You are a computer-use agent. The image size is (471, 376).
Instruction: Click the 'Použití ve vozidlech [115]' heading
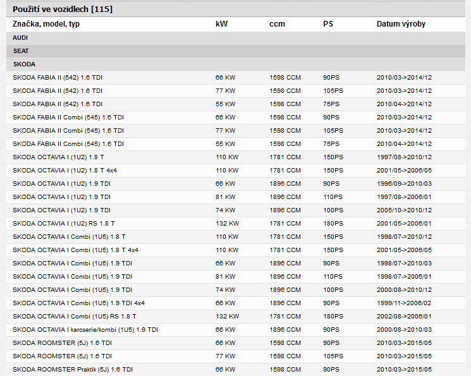[x=63, y=9]
